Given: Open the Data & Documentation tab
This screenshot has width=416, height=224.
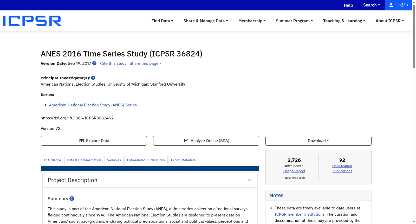Looking at the screenshot, I should click(x=84, y=160).
